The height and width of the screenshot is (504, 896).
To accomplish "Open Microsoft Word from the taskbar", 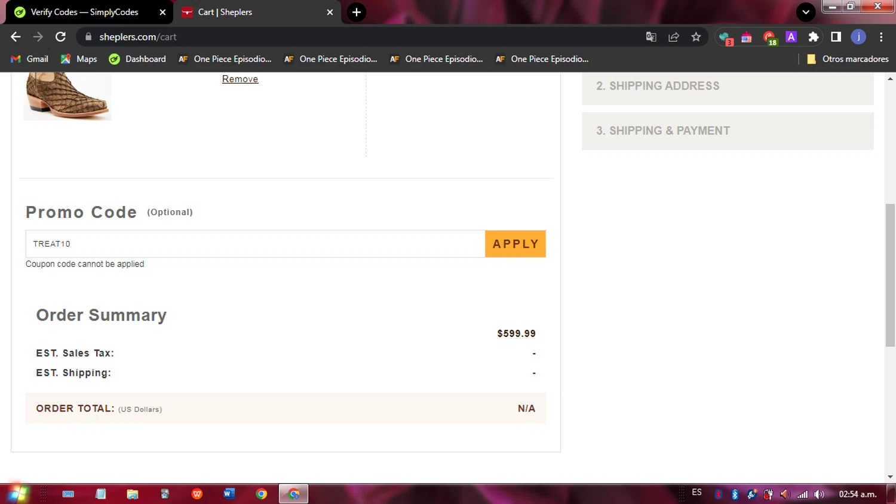I will tap(229, 494).
